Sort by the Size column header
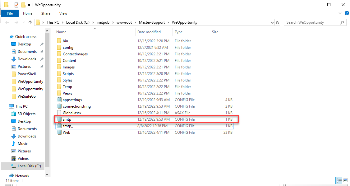This screenshot has width=350, height=186. point(215,32)
